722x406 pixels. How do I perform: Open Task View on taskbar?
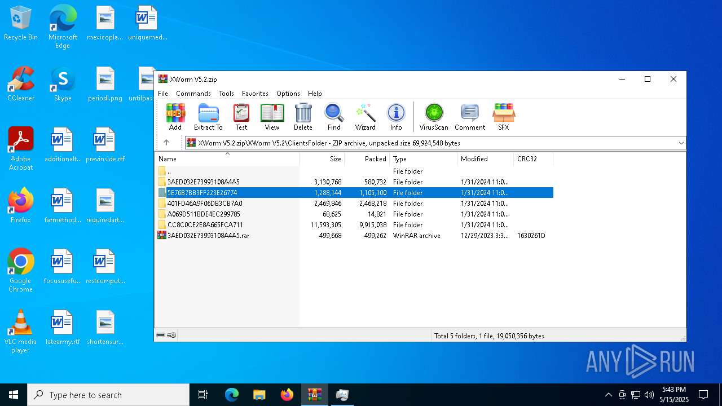(x=203, y=395)
